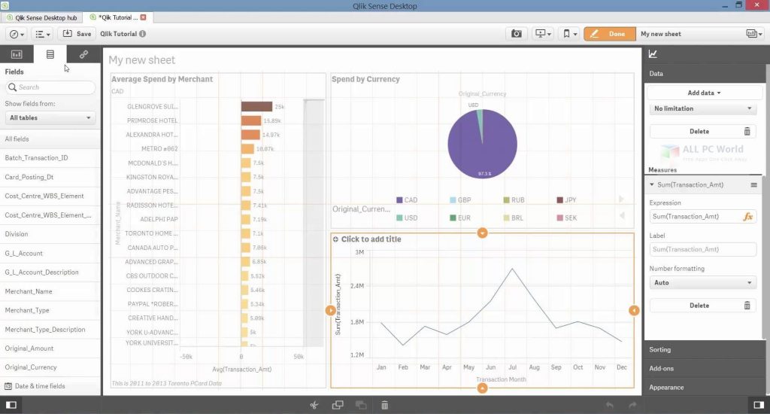The image size is (770, 414).
Task: Open Add data dropdown
Action: pos(704,93)
